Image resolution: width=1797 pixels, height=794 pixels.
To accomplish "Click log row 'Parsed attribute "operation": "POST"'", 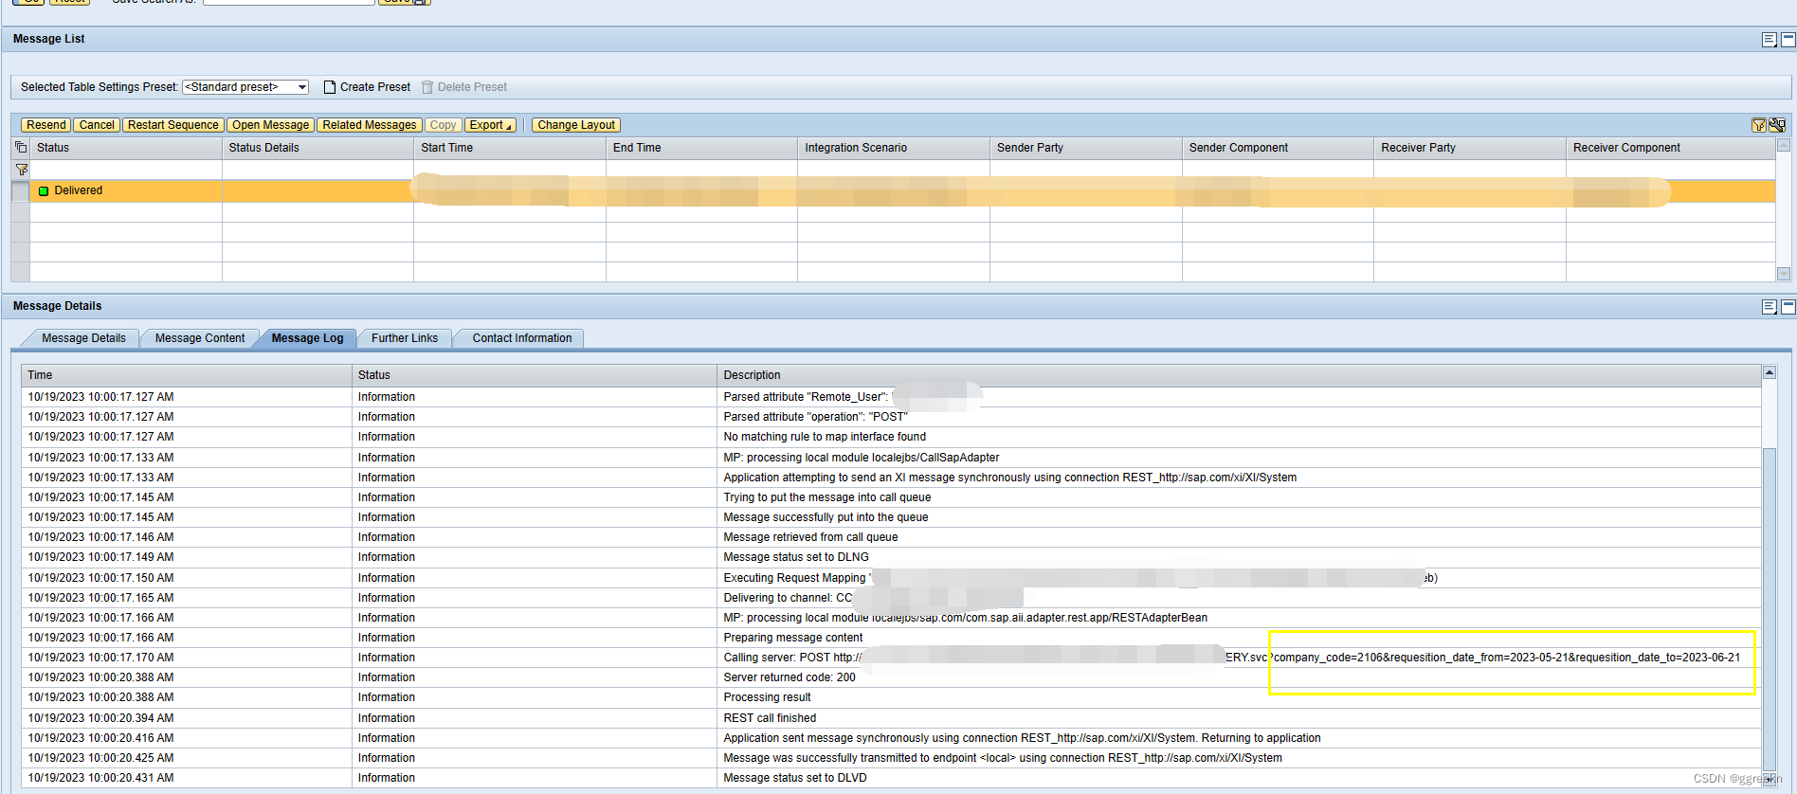I will pos(891,417).
